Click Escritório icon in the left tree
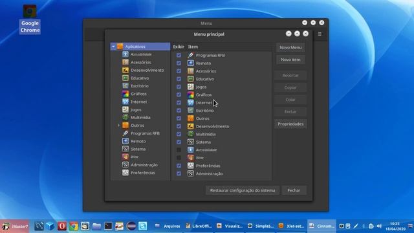This screenshot has height=233, width=414. click(x=125, y=86)
